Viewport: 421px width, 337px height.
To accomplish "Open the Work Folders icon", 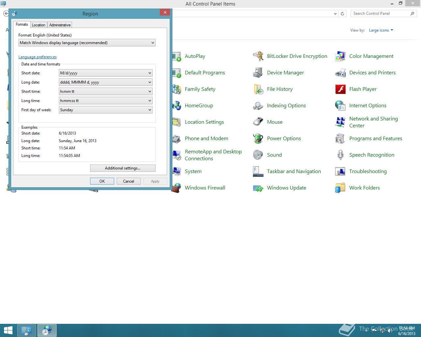I will pyautogui.click(x=340, y=188).
